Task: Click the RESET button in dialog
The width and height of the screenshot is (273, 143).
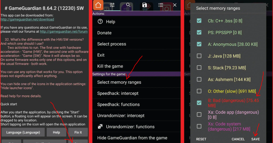Action: pyautogui.click(x=201, y=139)
